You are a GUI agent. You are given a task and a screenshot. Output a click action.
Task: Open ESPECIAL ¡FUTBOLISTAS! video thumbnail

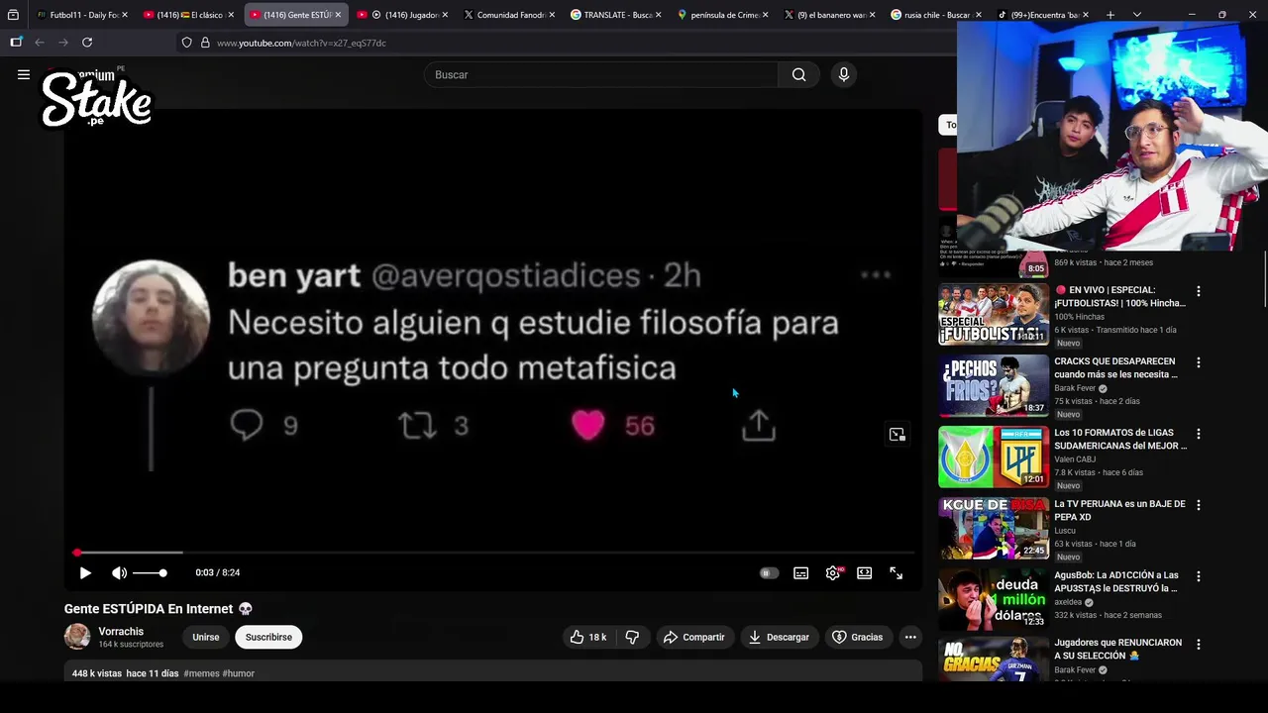994,314
